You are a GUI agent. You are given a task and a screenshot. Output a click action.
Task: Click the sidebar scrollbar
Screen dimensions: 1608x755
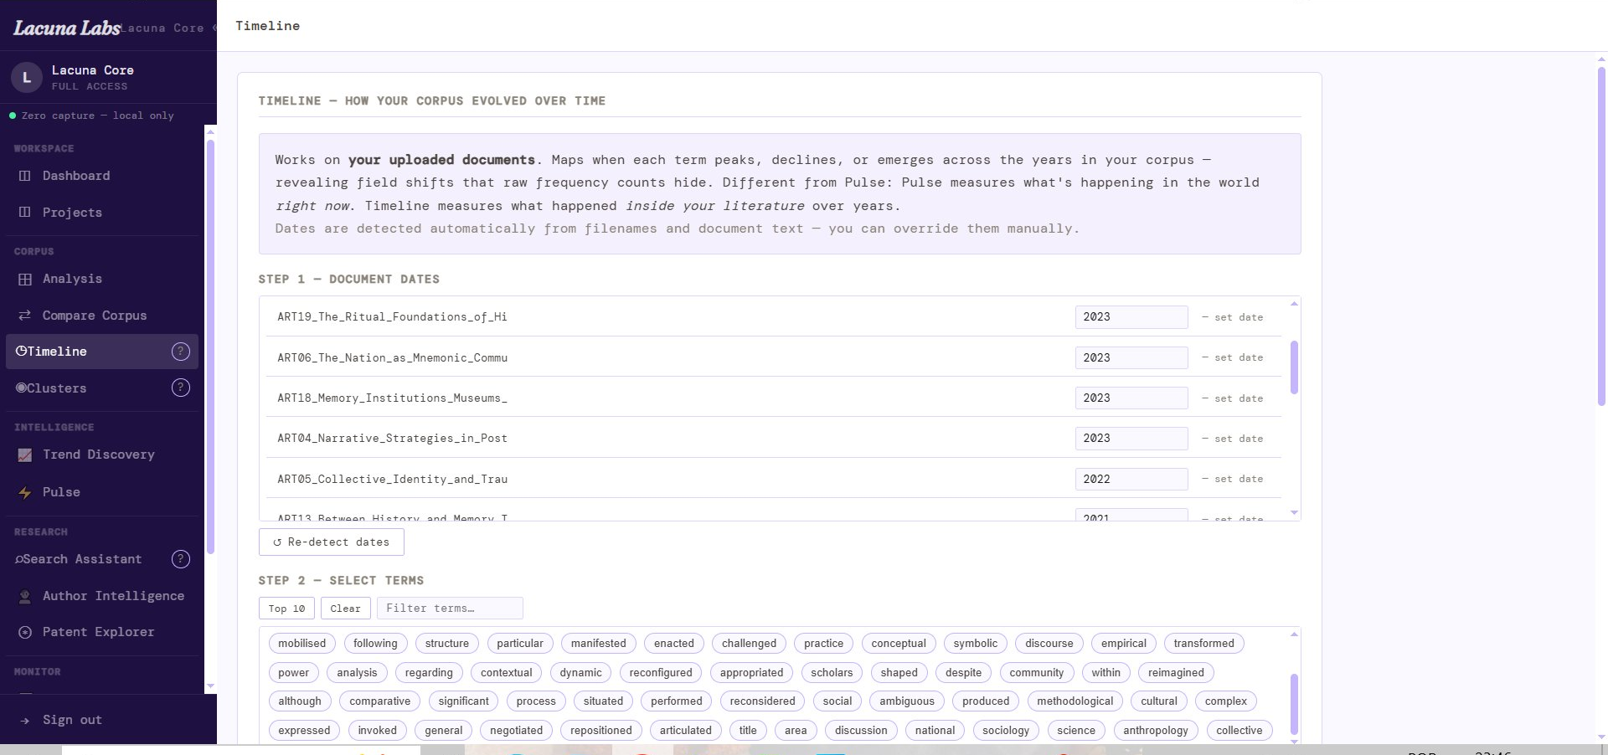(x=210, y=347)
